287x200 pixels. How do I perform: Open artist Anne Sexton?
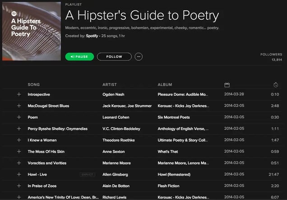113,152
